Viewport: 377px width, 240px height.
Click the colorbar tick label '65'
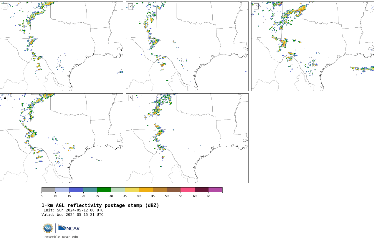tap(209, 196)
